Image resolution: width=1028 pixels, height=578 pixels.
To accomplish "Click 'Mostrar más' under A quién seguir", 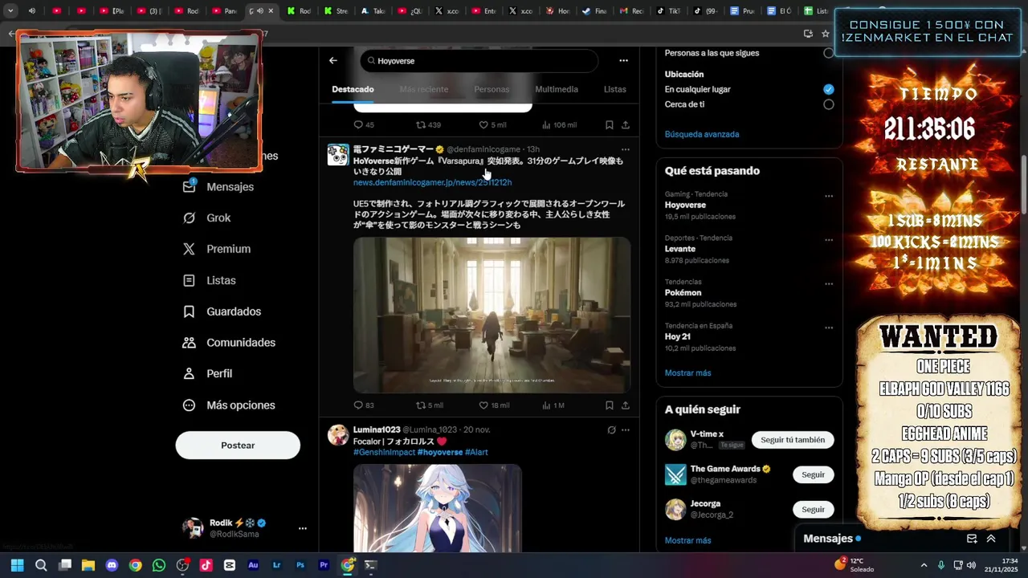I will [x=687, y=540].
